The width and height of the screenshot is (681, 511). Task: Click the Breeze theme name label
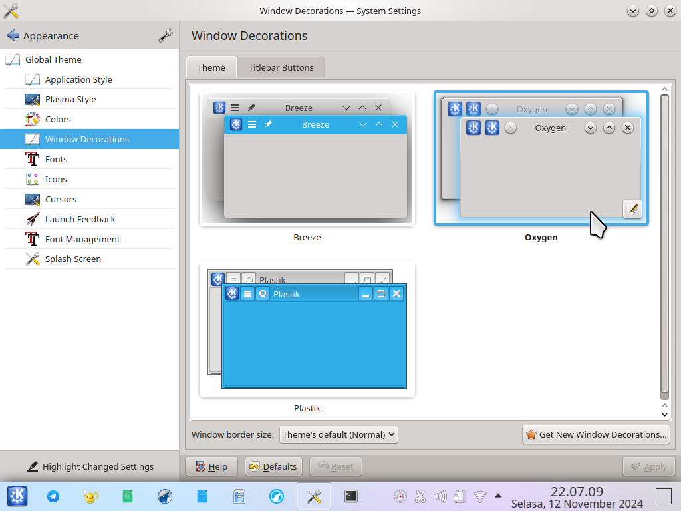(307, 238)
